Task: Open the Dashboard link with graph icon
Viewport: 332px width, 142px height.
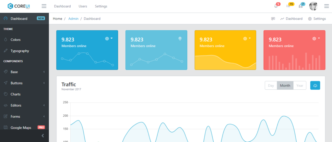Action: (291, 19)
